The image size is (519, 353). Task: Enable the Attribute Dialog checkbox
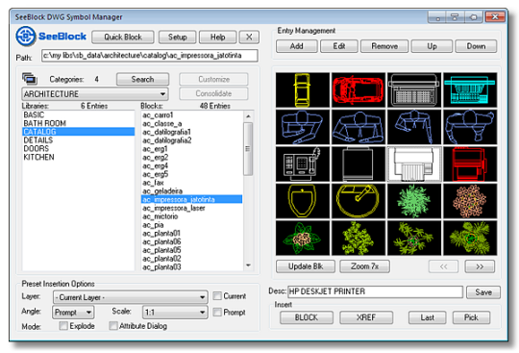click(x=113, y=326)
